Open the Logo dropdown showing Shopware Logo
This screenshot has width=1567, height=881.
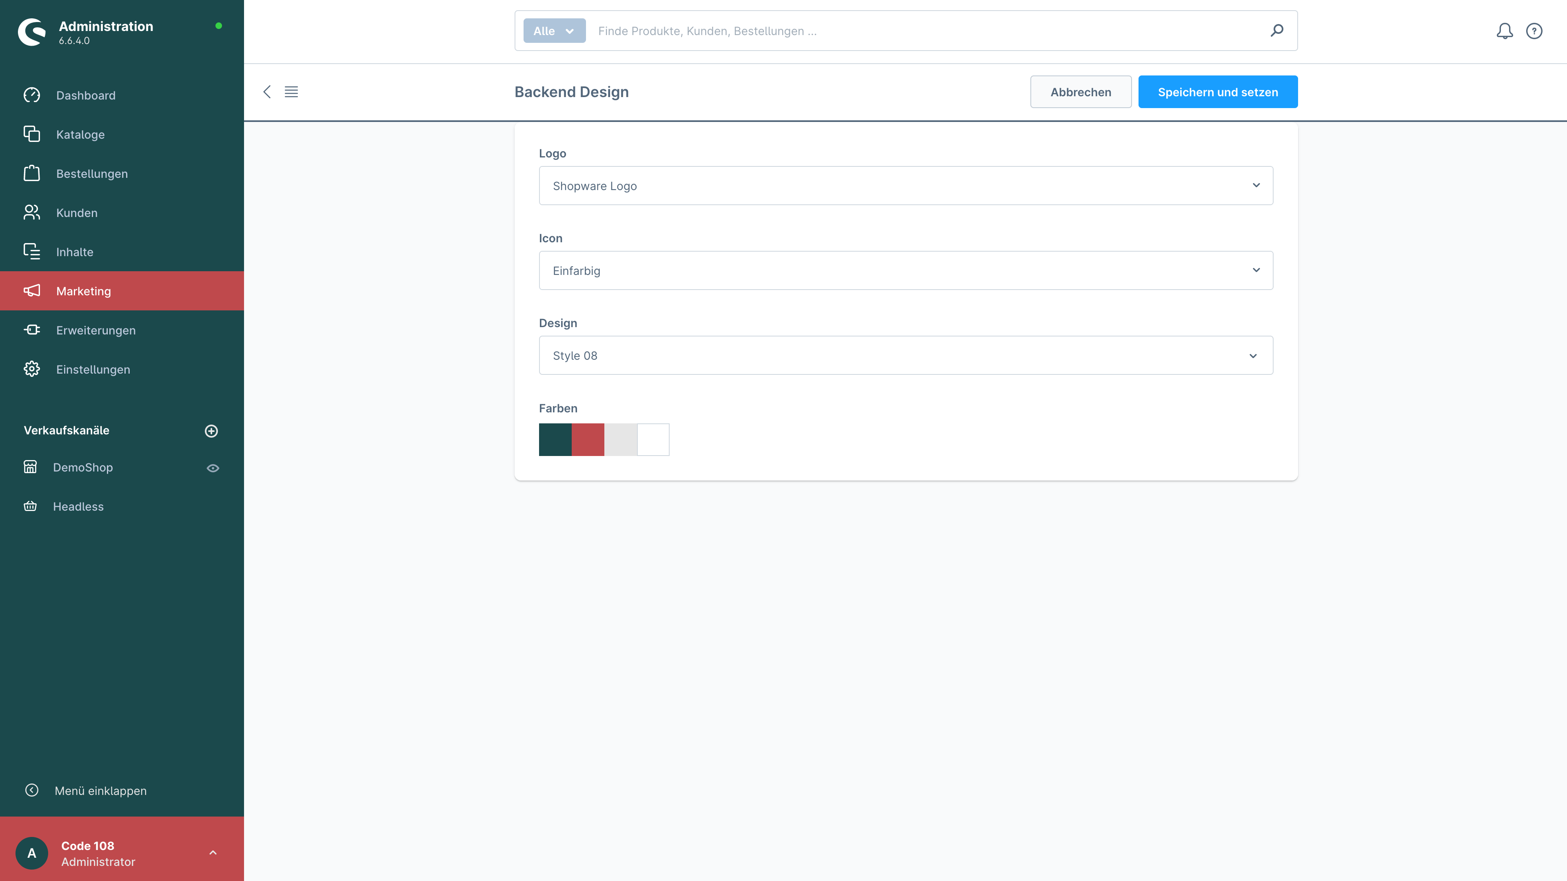[x=906, y=186]
